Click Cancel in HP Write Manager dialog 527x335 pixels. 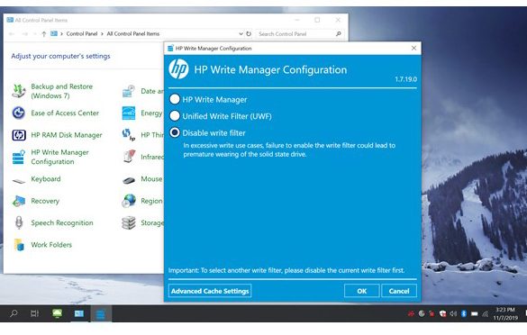coord(399,291)
